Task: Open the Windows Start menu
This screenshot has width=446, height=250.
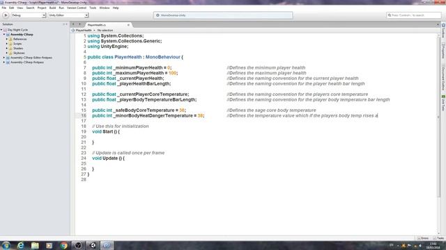Action: click(x=6, y=245)
